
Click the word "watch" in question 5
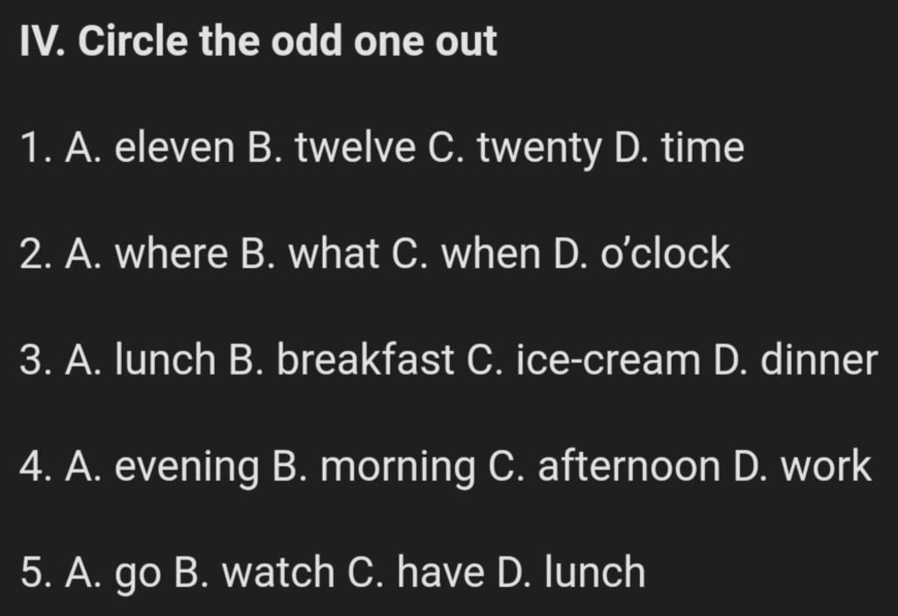(x=278, y=572)
